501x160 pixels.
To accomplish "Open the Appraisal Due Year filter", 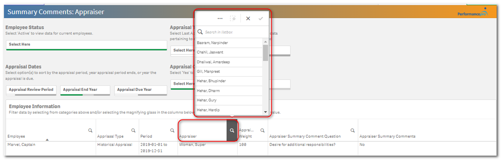I will (x=141, y=90).
